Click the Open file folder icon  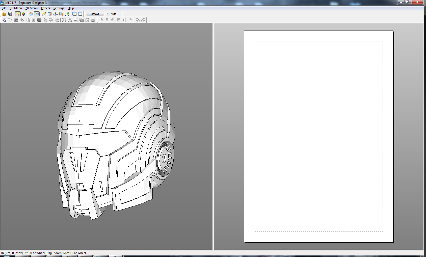pos(4,14)
